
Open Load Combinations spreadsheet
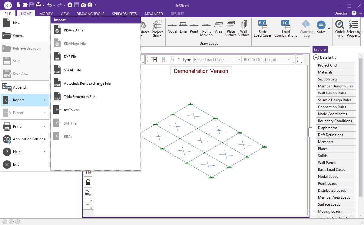pyautogui.click(x=286, y=29)
